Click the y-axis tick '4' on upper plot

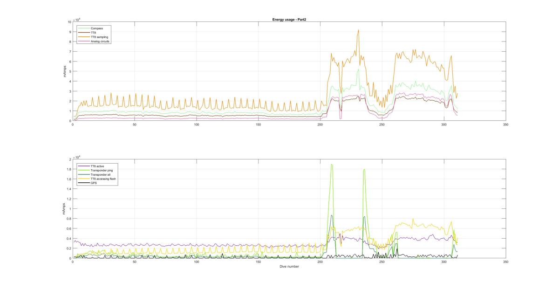click(70, 81)
